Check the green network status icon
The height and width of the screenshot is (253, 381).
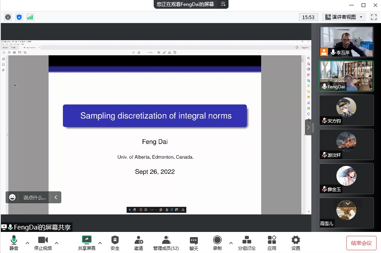point(30,17)
